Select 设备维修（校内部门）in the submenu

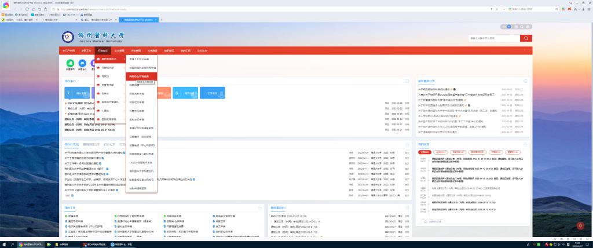click(141, 136)
